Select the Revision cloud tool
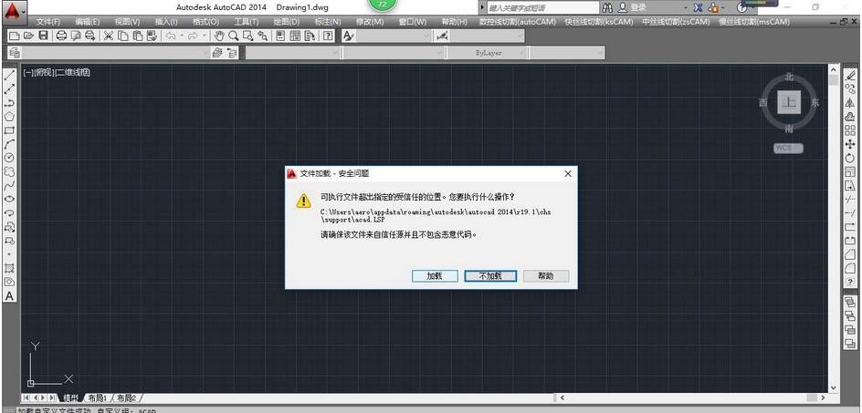This screenshot has width=862, height=413. [x=9, y=171]
